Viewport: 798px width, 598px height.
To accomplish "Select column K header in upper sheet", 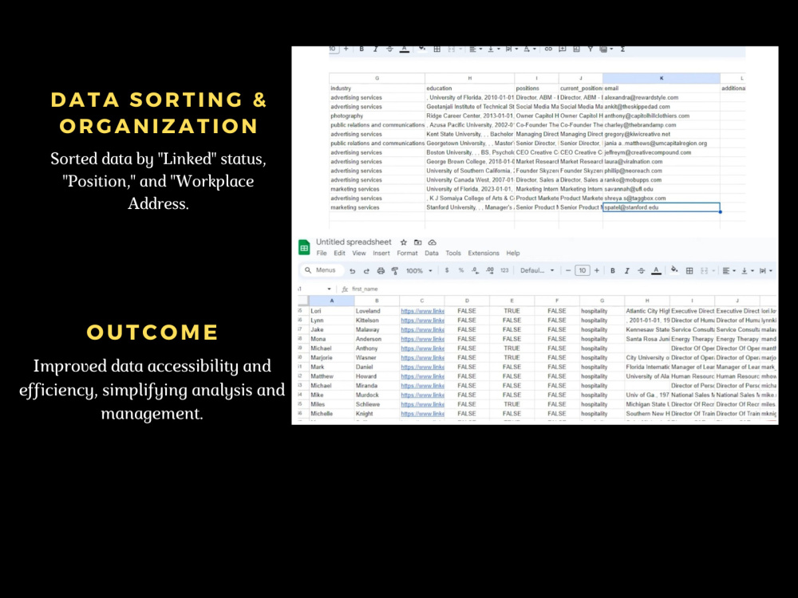I will (661, 78).
